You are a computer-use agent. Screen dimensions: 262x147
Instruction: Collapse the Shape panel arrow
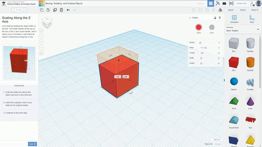[190, 18]
